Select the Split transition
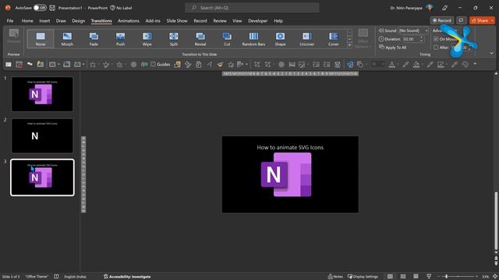The width and height of the screenshot is (499, 280). (174, 39)
